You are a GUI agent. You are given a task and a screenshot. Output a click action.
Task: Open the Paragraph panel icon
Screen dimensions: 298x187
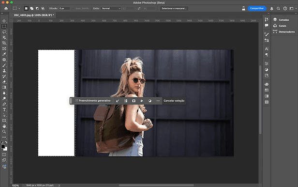pyautogui.click(x=267, y=55)
